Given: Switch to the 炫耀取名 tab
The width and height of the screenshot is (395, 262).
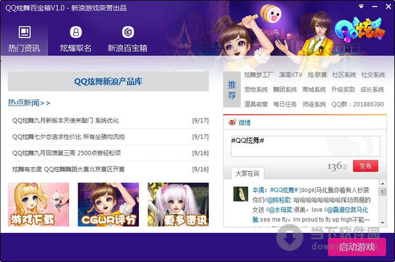Looking at the screenshot, I should (76, 39).
